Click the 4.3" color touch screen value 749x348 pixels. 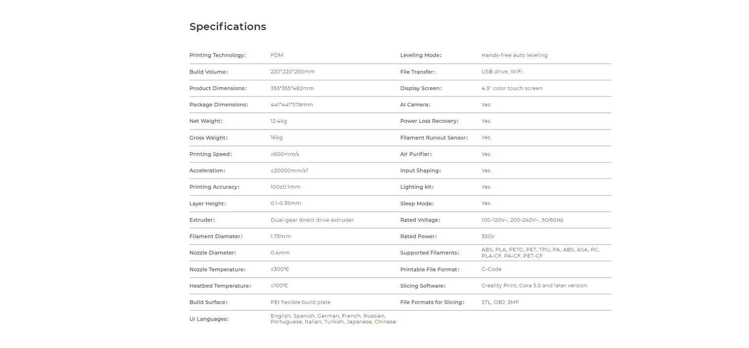click(x=511, y=88)
